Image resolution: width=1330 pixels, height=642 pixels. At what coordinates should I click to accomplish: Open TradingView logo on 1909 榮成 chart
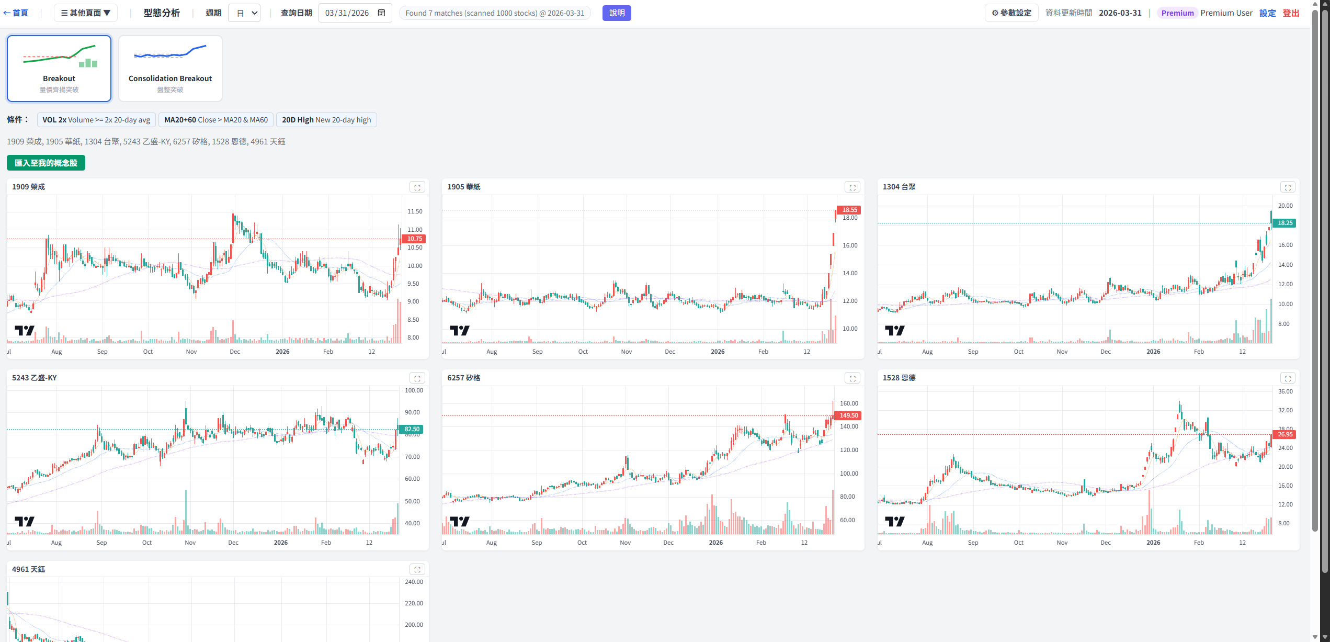coord(25,330)
